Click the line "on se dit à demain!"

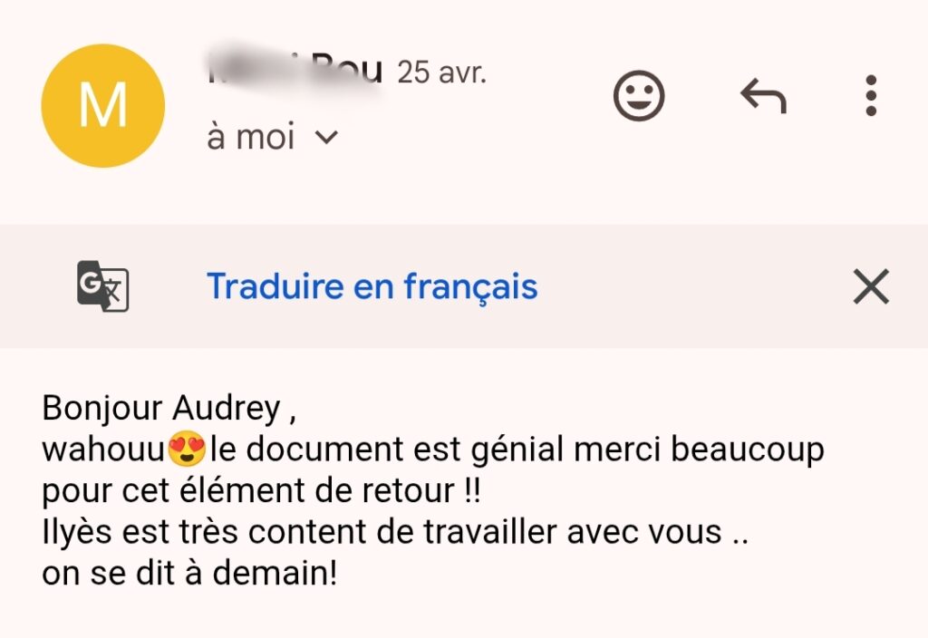(x=189, y=574)
